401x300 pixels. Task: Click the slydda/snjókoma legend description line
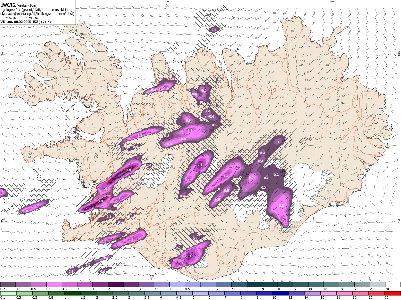37,14
